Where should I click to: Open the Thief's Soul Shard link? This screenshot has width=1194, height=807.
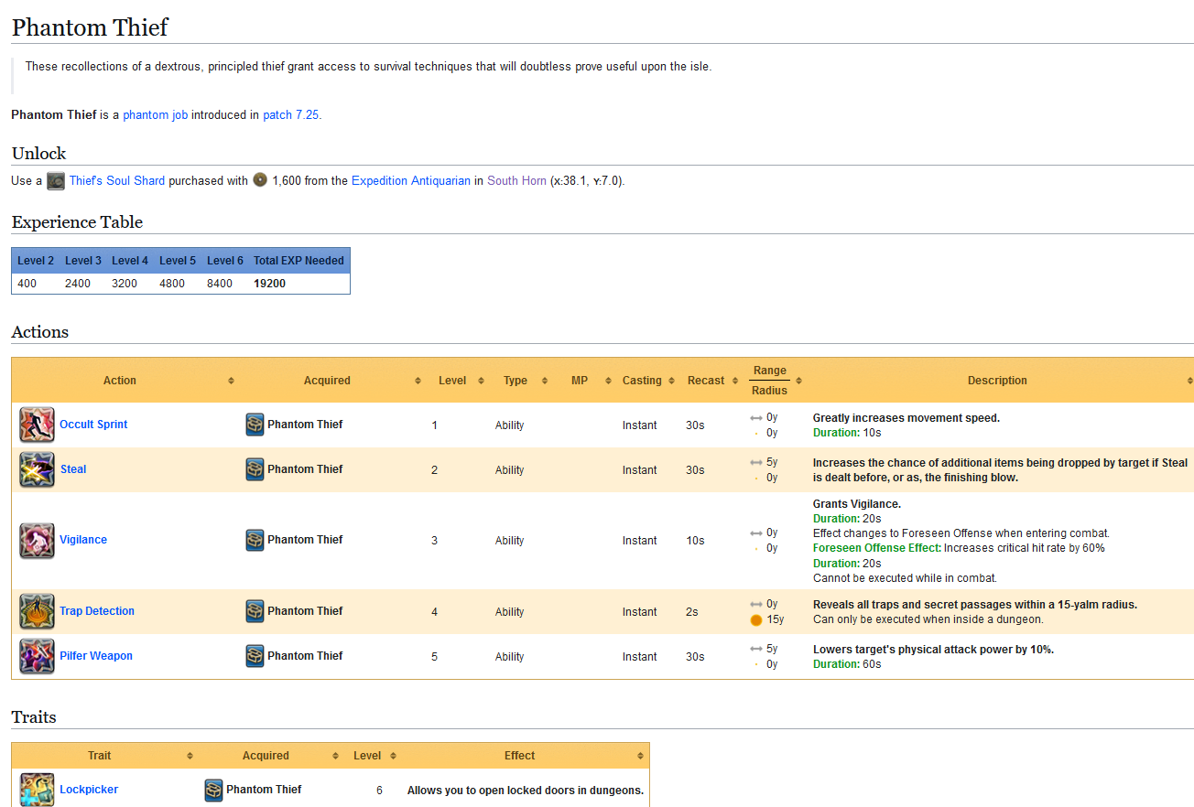click(x=117, y=180)
